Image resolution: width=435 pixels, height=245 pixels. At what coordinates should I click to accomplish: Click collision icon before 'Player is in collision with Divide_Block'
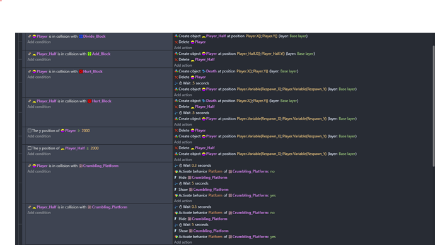click(x=30, y=37)
